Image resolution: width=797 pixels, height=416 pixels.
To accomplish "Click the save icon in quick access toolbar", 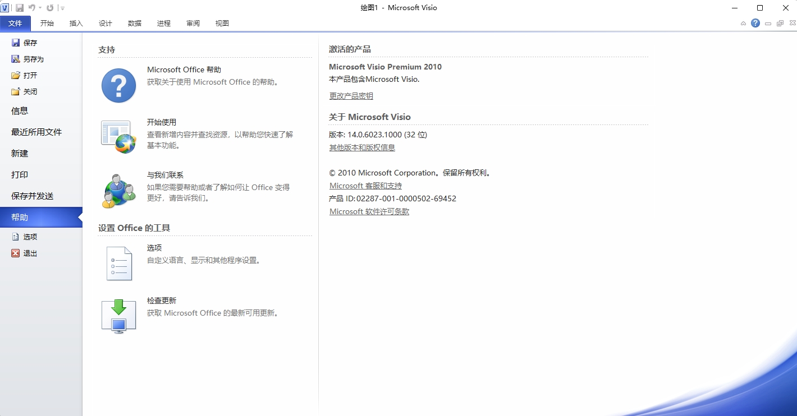I will [20, 8].
